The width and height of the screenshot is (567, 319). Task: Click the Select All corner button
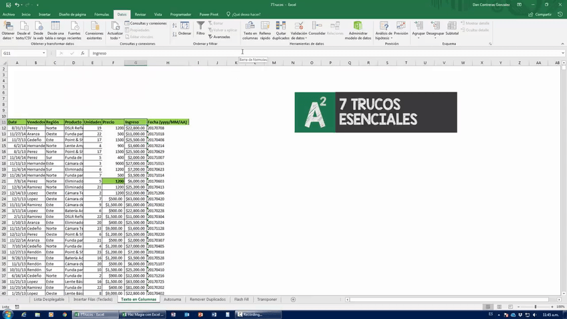(4, 63)
